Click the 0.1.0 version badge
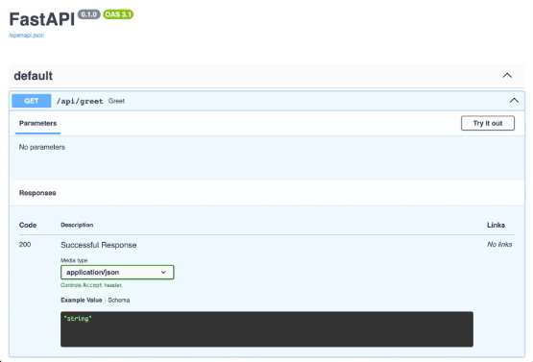This screenshot has height=362, width=533. 88,14
